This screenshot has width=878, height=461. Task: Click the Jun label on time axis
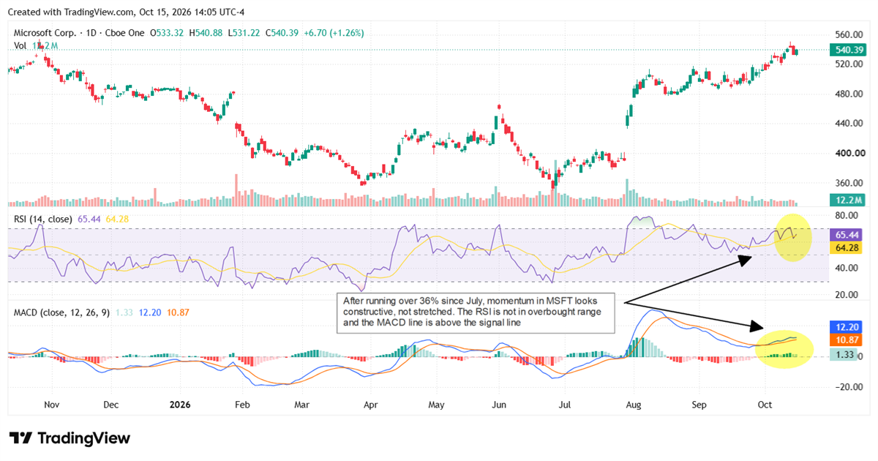pos(499,404)
